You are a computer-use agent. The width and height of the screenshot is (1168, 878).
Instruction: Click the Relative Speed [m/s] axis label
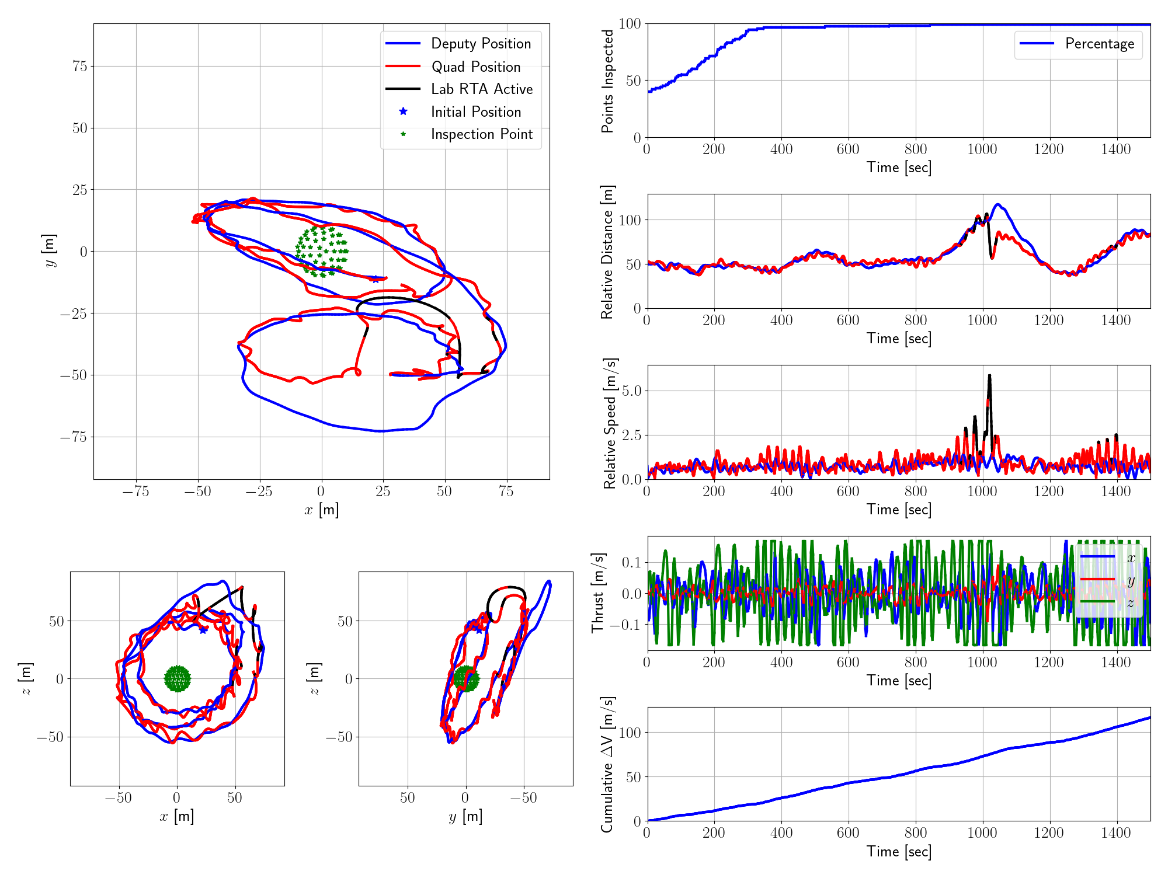(x=610, y=423)
